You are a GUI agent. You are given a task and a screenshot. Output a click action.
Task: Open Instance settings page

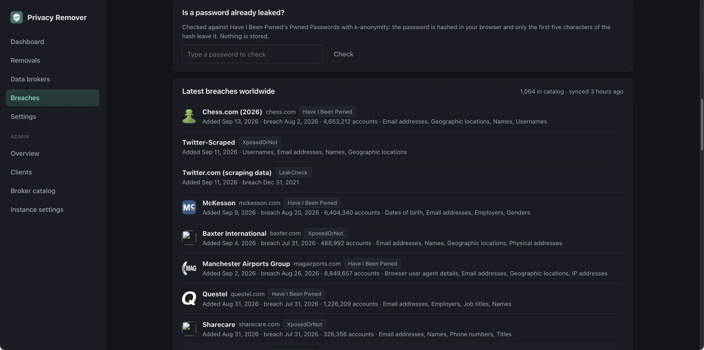(x=52, y=209)
